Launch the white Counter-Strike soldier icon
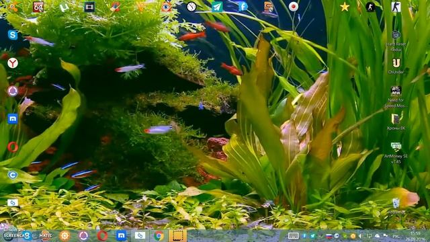The width and height of the screenshot is (430, 242). click(x=396, y=7)
